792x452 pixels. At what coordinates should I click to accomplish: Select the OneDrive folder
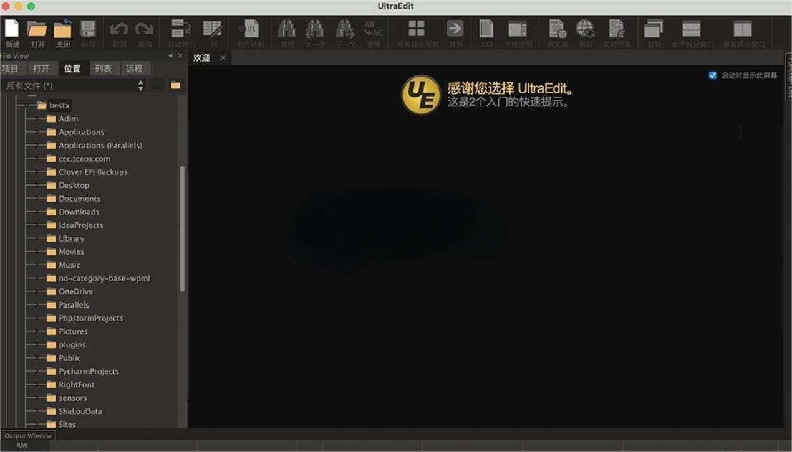tap(76, 291)
